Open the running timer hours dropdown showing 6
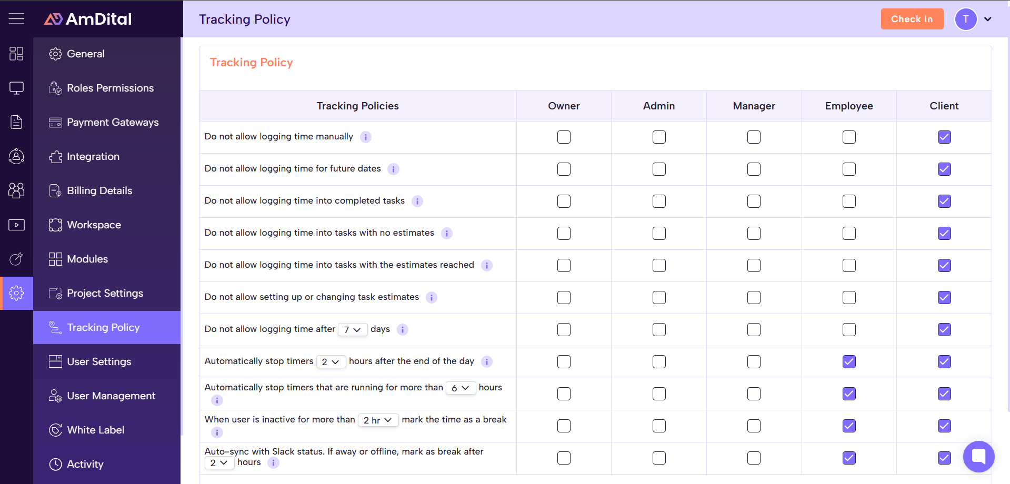Screen dimensions: 1010x484 (461, 388)
